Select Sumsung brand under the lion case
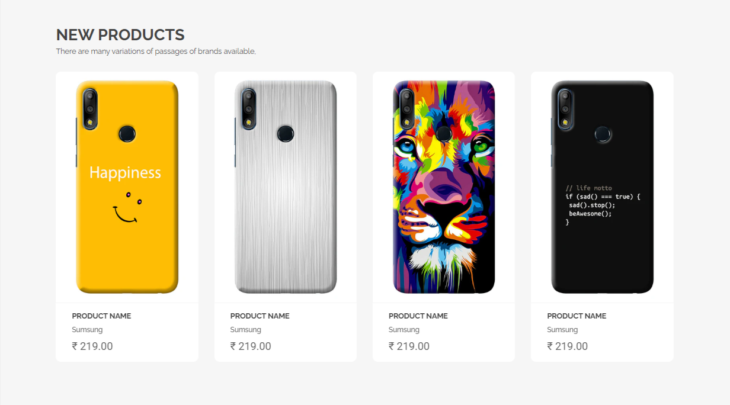The height and width of the screenshot is (405, 730). (404, 330)
